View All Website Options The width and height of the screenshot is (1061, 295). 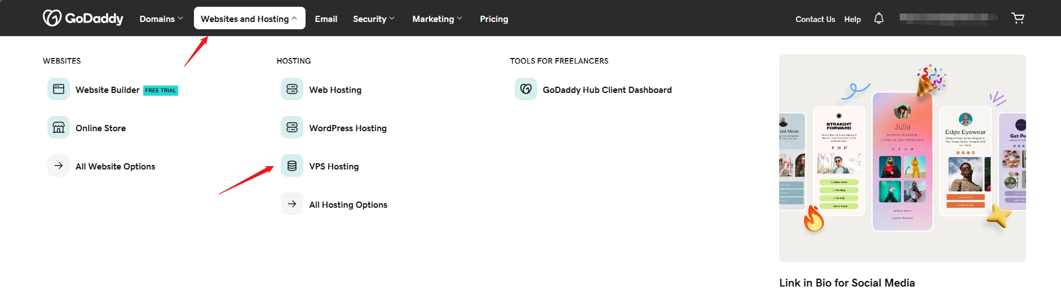click(x=116, y=166)
